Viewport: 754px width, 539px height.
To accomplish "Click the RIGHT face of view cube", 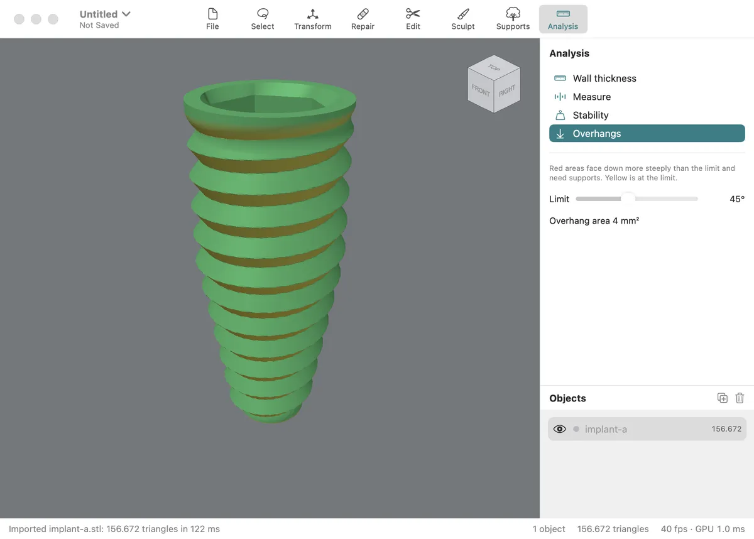I will pos(507,90).
